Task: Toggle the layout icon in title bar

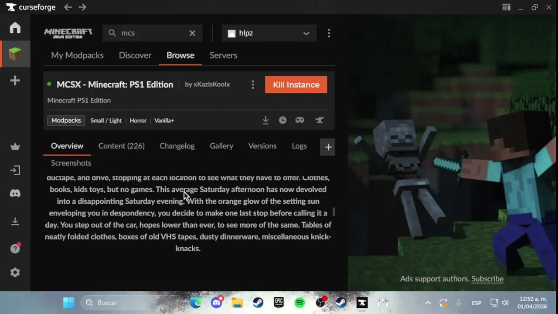Action: coord(506,7)
